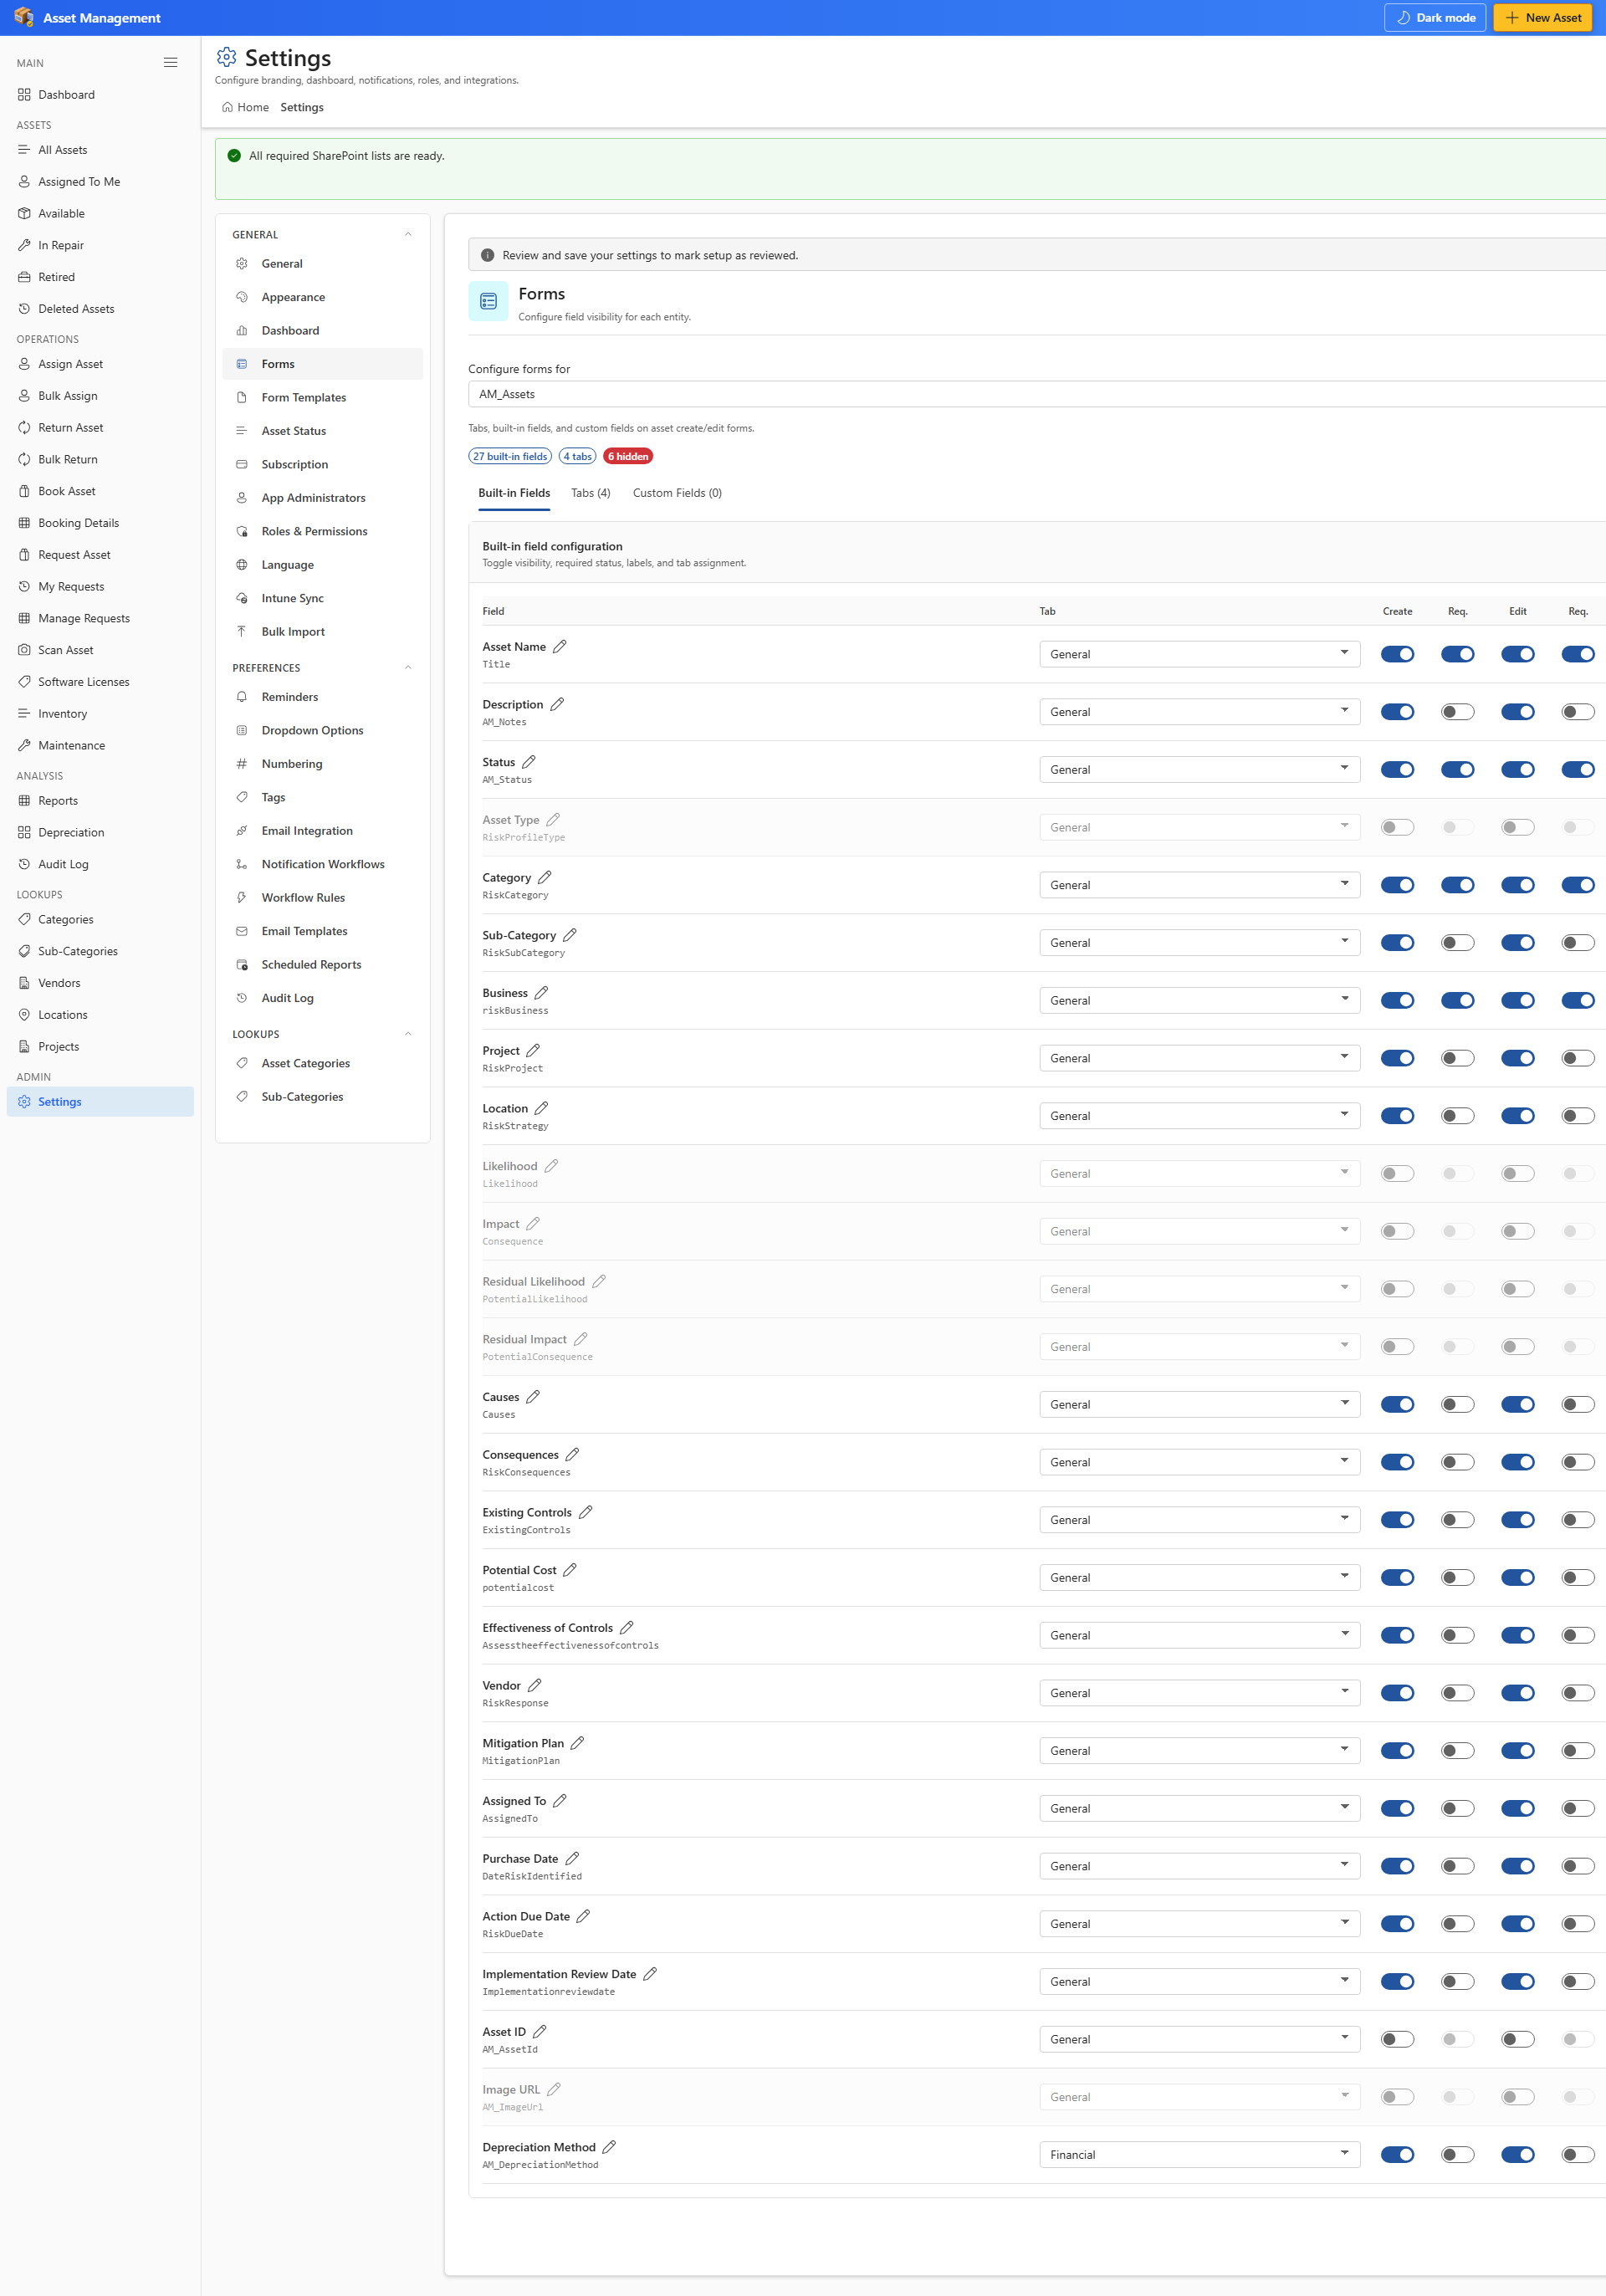
Task: Select the Built-in Fields tab
Action: [514, 493]
